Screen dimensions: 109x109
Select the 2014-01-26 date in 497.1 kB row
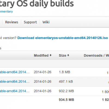point(43,81)
